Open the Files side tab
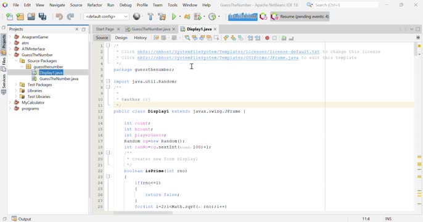Viewport: 423px width, 222px height. (x=4, y=64)
